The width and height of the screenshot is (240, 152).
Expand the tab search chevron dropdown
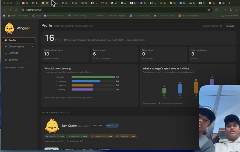[x=18, y=3]
